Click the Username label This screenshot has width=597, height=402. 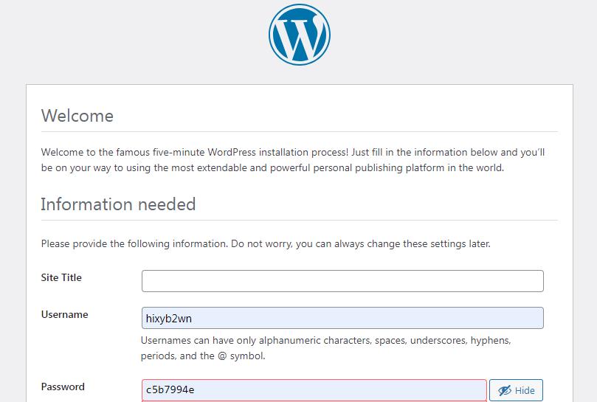(65, 314)
